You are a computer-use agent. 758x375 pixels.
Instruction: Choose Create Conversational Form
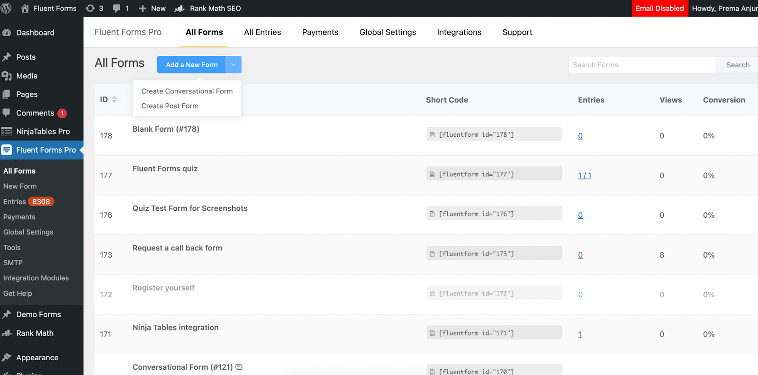pyautogui.click(x=187, y=91)
